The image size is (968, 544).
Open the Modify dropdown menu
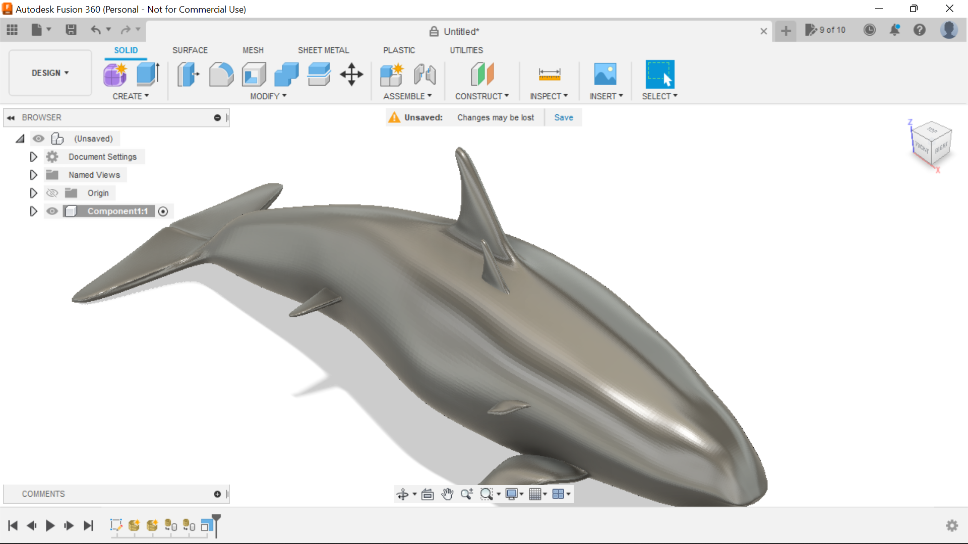click(267, 96)
